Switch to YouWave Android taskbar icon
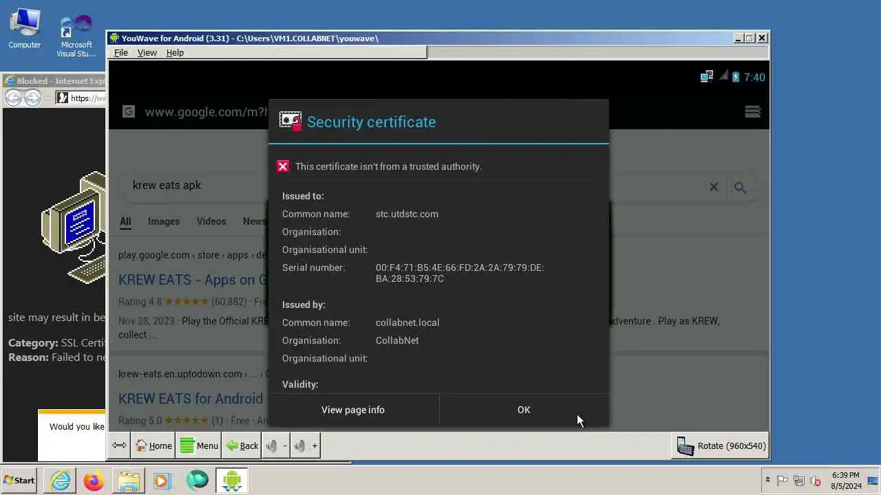The width and height of the screenshot is (881, 495). (x=232, y=481)
